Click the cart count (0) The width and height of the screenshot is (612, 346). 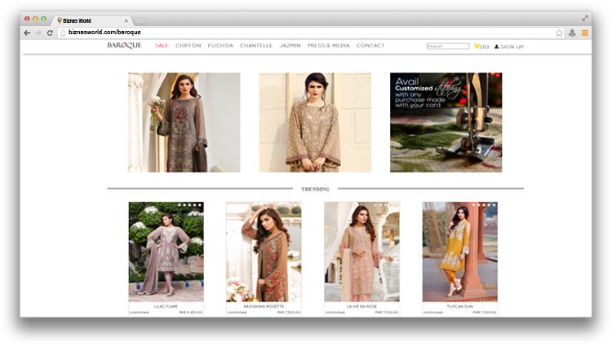[485, 46]
